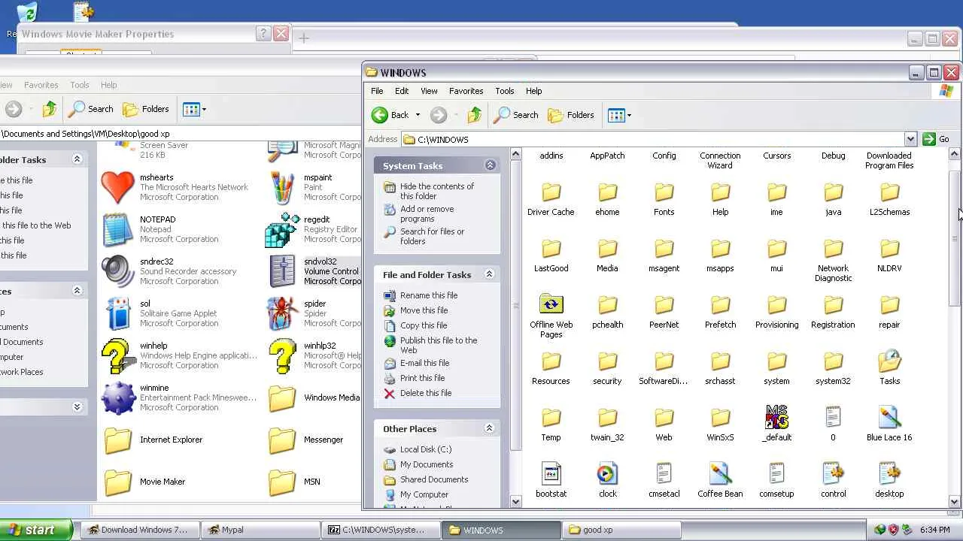Collapse the left task panel in good xp window
Screen dimensions: 963x541
tap(77, 159)
